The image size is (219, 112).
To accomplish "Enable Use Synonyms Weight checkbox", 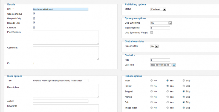I will (x=152, y=33).
